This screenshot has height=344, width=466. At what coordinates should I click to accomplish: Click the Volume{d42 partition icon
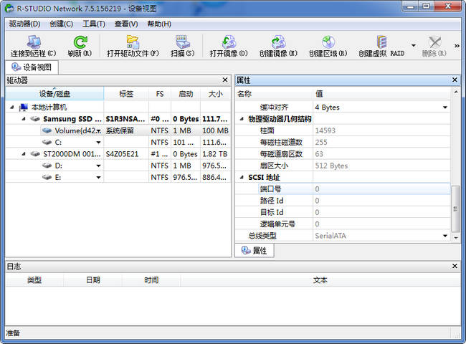tap(47, 130)
